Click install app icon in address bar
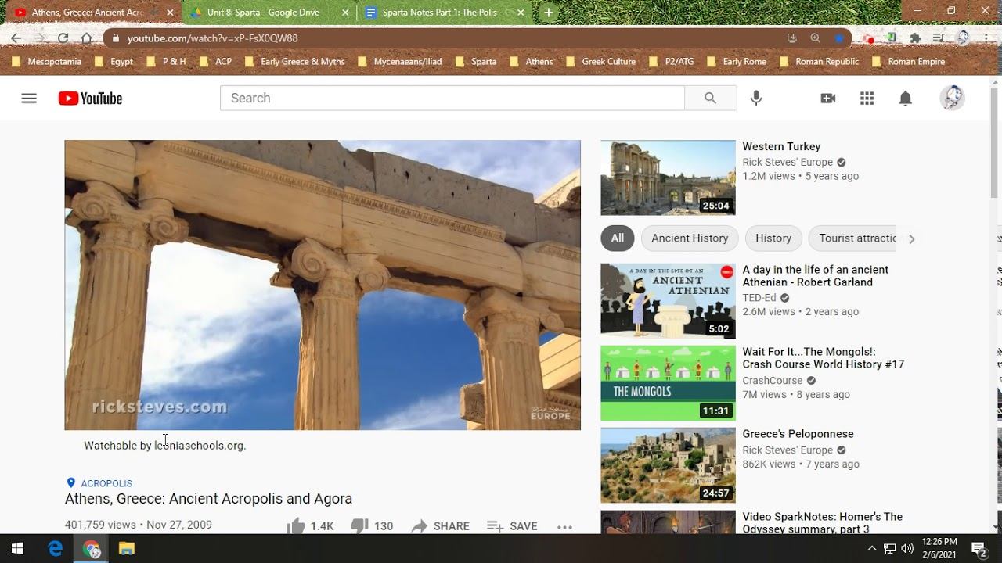Image resolution: width=1002 pixels, height=563 pixels. 792,38
